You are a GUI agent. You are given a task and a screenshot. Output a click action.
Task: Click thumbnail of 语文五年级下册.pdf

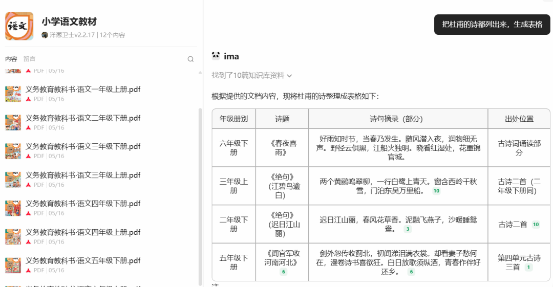[13, 265]
